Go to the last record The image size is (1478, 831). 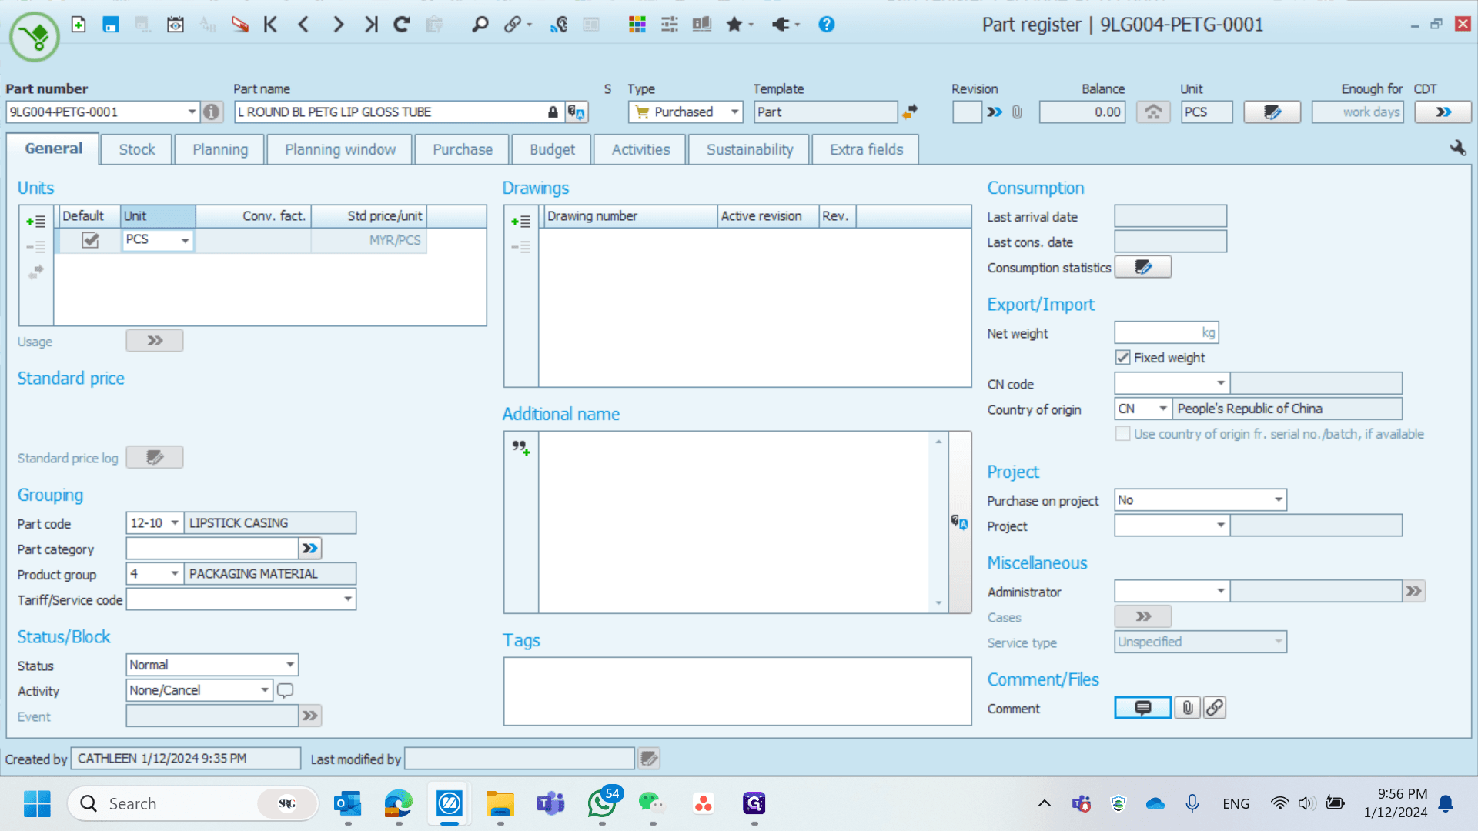[x=371, y=25]
